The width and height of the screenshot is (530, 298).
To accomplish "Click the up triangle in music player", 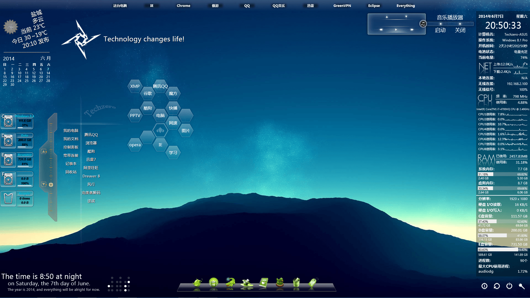I will tap(387, 17).
